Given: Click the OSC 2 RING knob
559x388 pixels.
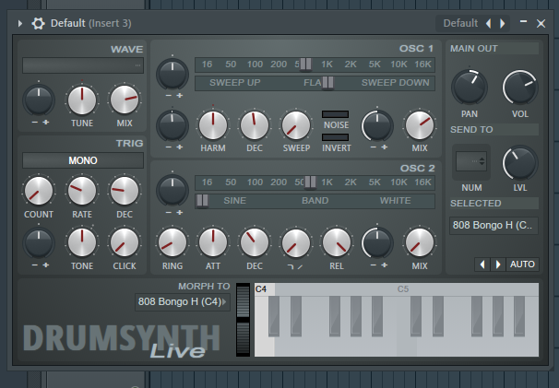Looking at the screenshot, I should coord(172,242).
